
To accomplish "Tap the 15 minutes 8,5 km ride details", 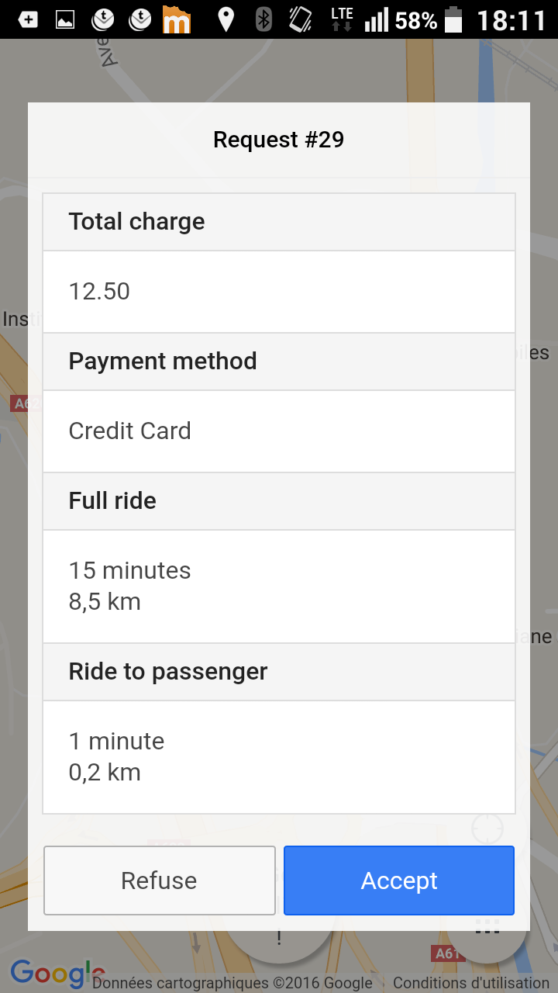I will click(279, 586).
